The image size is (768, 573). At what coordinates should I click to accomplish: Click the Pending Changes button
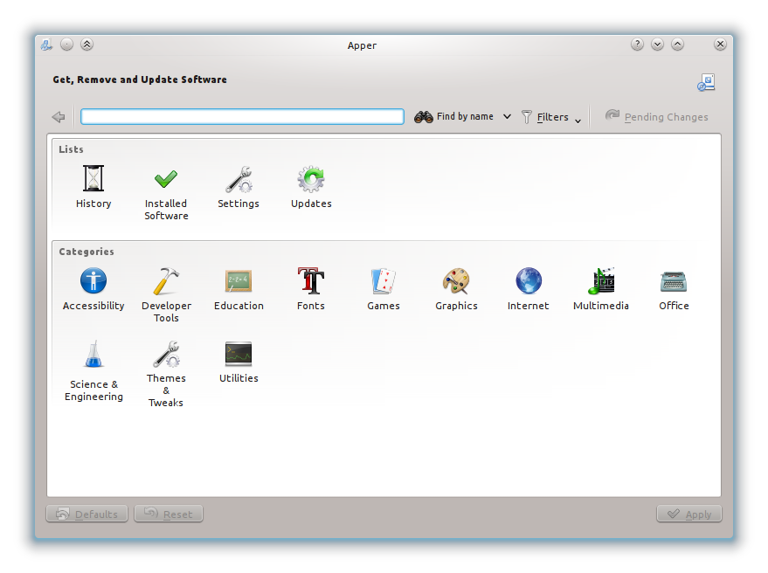pyautogui.click(x=656, y=116)
